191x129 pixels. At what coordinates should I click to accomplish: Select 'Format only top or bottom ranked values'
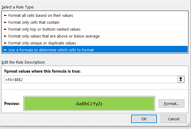tap(44, 29)
